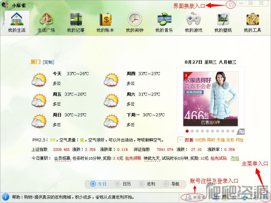Viewport: 271px width, 203px height.
Task: Click 定制 to customize city
Action: click(48, 62)
